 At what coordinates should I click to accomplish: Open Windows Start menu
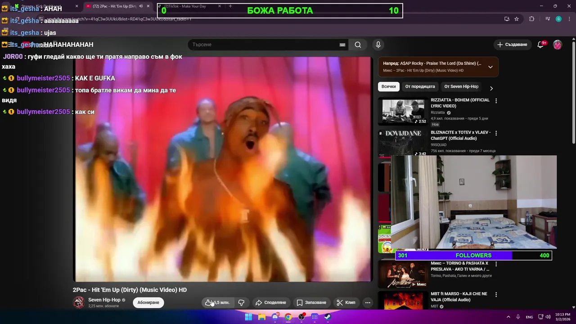click(248, 317)
